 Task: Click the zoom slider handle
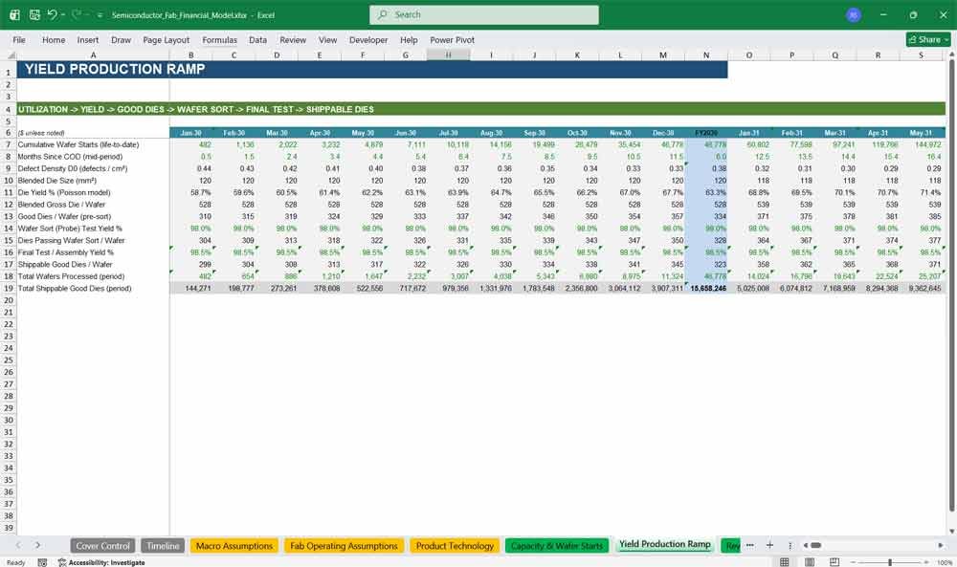pos(890,562)
